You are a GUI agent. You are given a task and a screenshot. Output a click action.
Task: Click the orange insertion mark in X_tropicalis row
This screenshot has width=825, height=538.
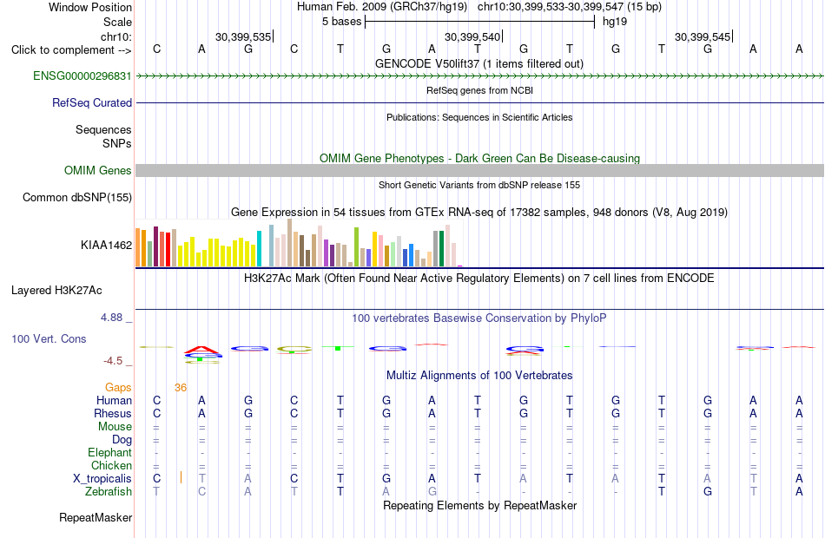pos(181,477)
